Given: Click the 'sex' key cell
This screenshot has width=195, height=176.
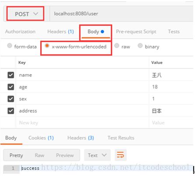Looking at the screenshot, I should (82, 99).
